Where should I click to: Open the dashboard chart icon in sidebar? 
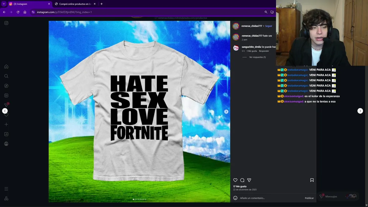[6, 134]
